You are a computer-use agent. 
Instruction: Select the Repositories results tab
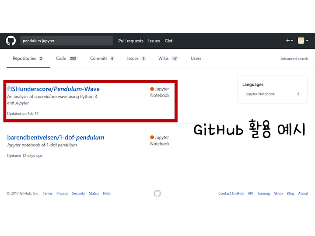tap(28, 59)
